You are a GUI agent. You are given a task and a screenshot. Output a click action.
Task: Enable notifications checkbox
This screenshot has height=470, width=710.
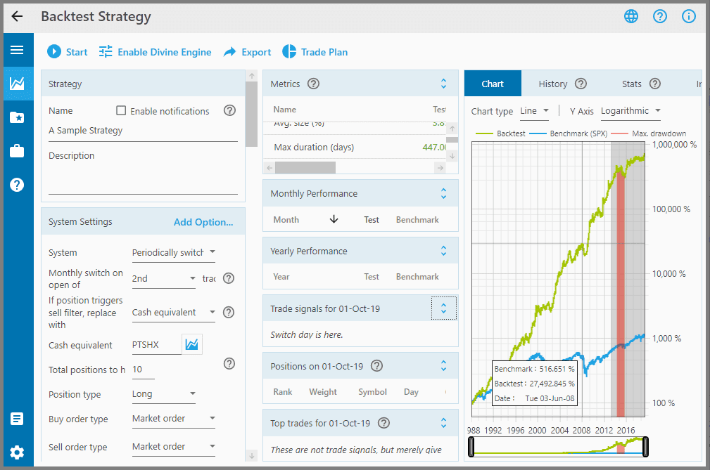[x=121, y=110]
